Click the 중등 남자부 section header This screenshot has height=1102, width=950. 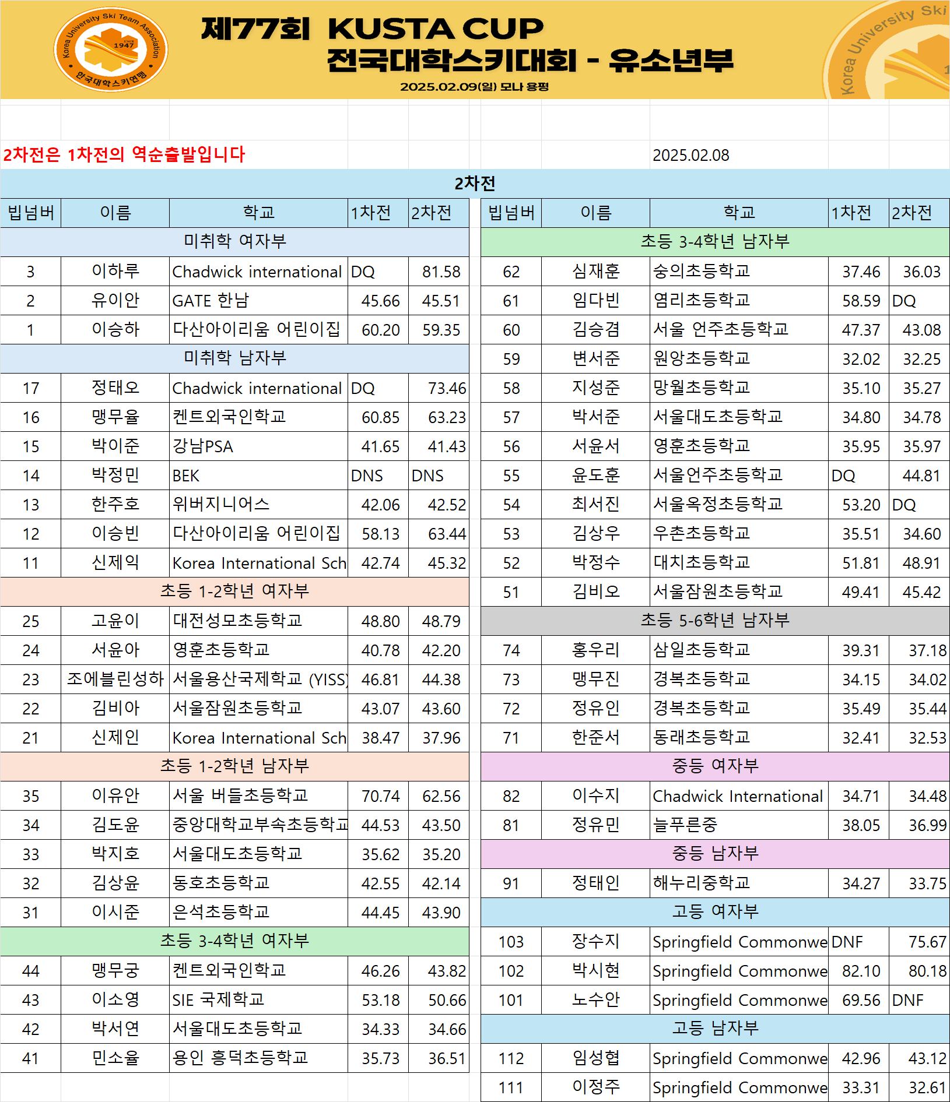pos(715,854)
